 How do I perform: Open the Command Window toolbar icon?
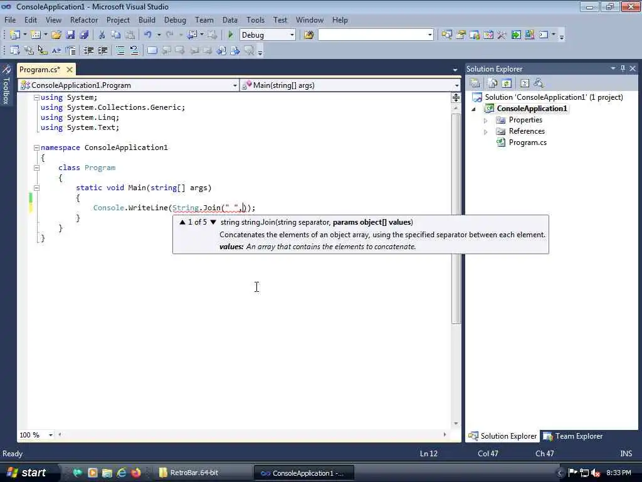(x=544, y=35)
